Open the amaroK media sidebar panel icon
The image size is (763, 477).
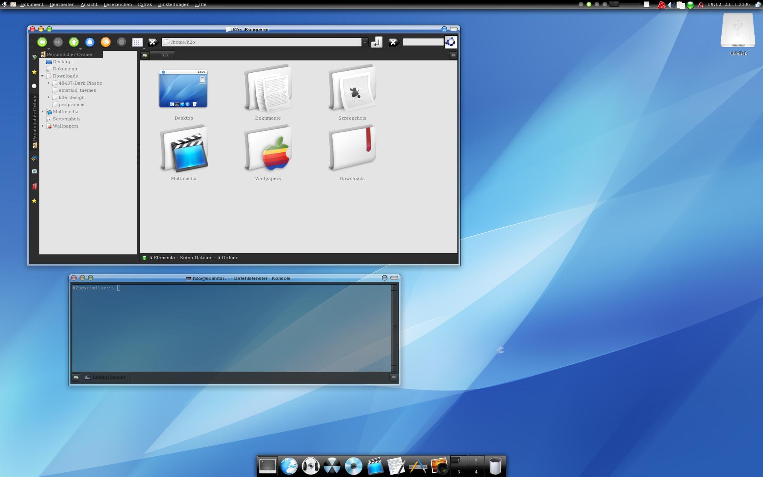point(34,158)
